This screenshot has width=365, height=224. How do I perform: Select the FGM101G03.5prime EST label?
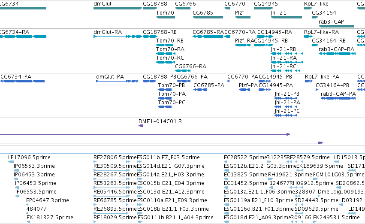tap(338, 175)
